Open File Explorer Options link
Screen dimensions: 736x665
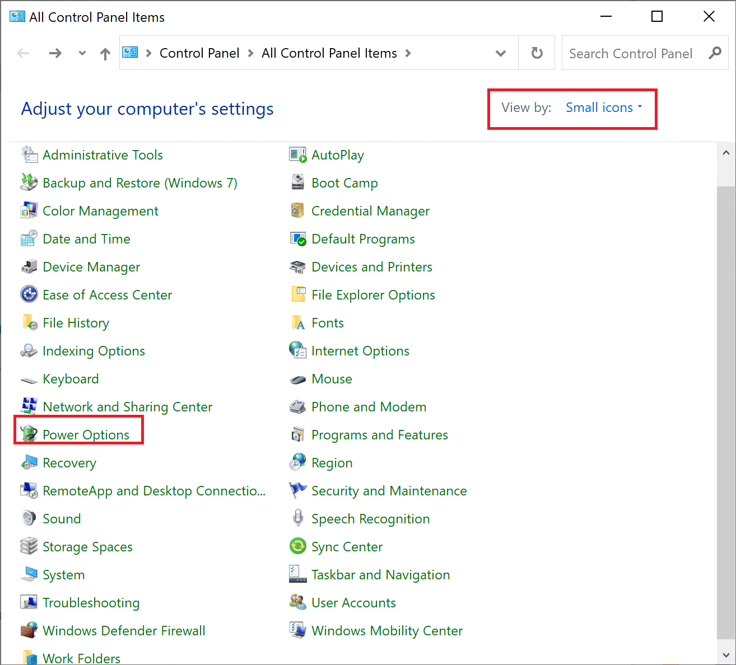point(374,295)
